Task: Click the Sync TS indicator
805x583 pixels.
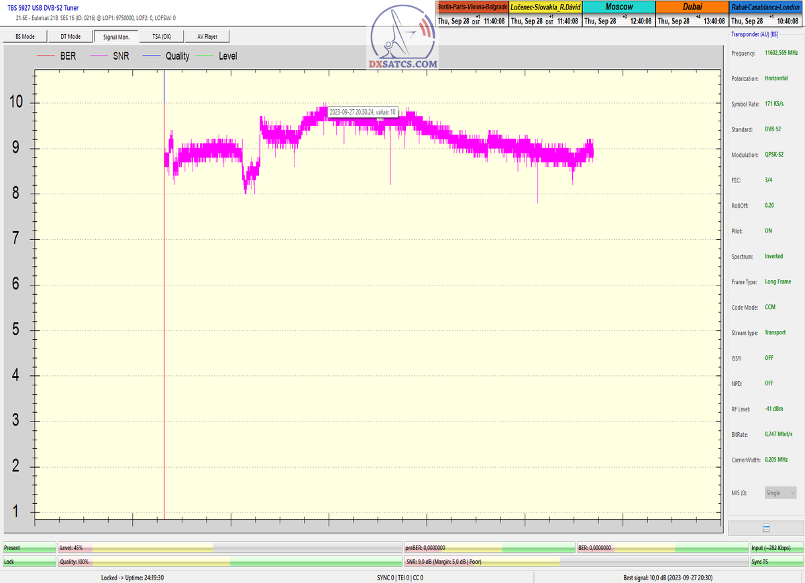Action: pos(776,562)
